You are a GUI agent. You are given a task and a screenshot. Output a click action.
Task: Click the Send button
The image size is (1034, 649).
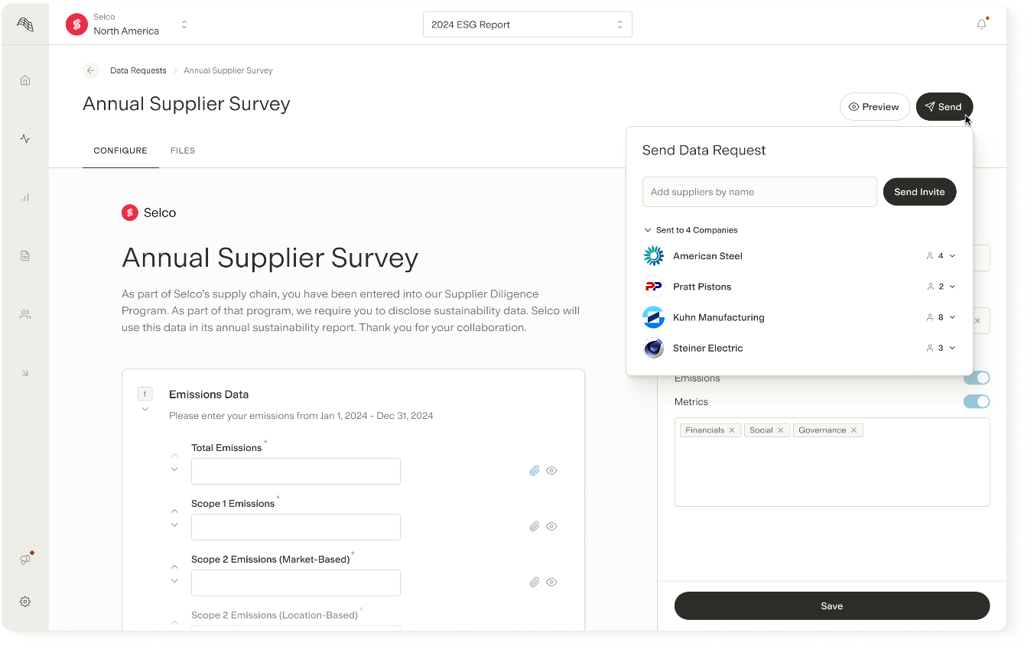point(945,107)
